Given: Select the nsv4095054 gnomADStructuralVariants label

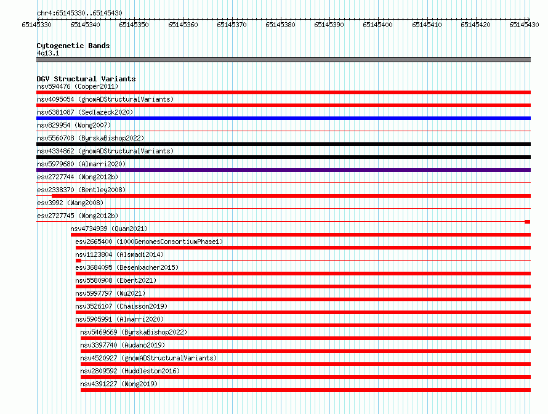Looking at the screenshot, I should pyautogui.click(x=105, y=99).
